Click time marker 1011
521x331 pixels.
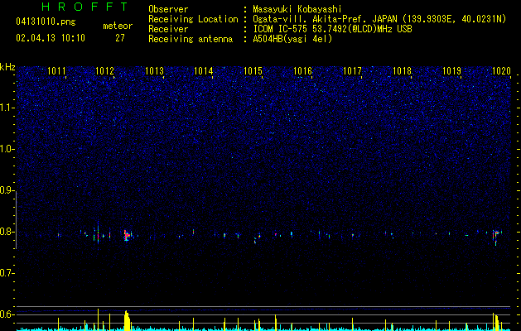(x=56, y=71)
